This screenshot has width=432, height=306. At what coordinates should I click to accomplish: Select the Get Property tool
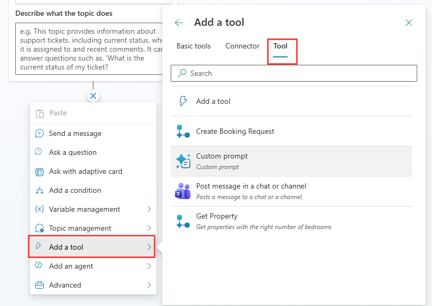(291, 221)
